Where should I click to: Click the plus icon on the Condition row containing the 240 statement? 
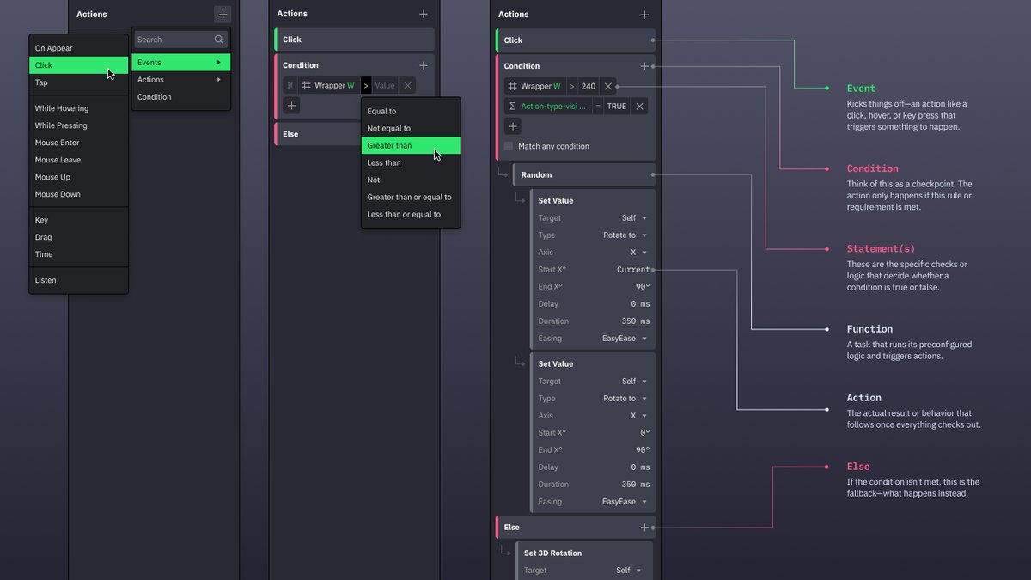[x=644, y=66]
